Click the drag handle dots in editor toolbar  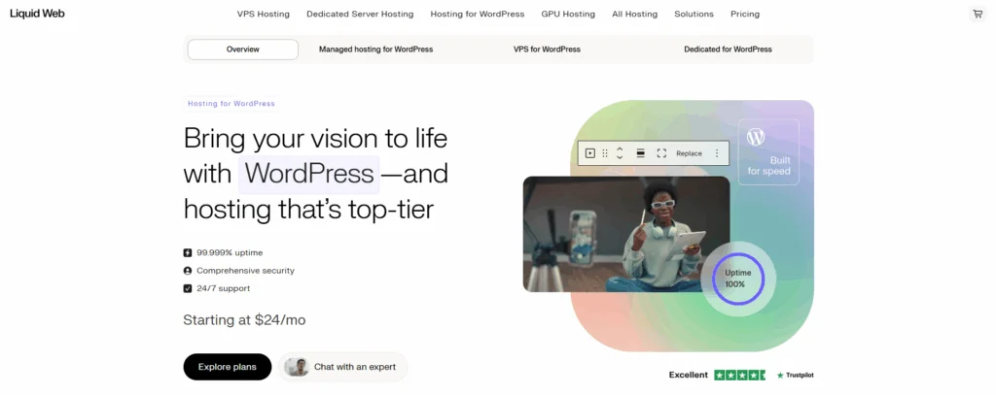605,153
